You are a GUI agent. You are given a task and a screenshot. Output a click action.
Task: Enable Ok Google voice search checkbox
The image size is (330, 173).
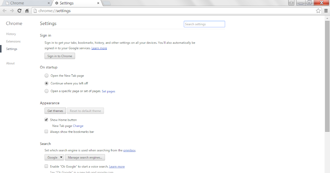coord(46,166)
